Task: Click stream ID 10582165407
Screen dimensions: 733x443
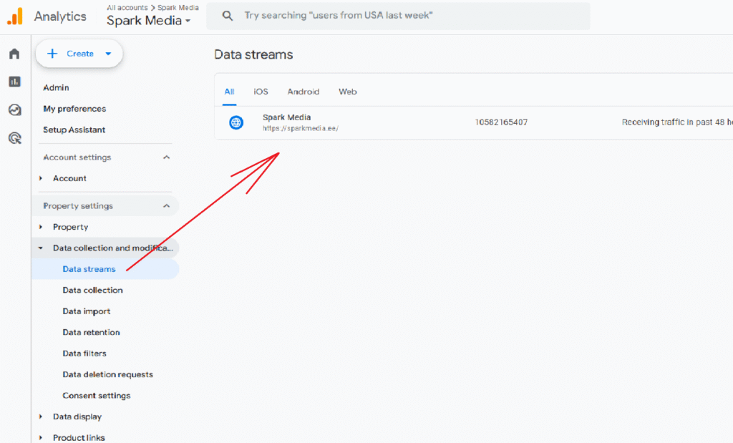Action: coord(501,122)
